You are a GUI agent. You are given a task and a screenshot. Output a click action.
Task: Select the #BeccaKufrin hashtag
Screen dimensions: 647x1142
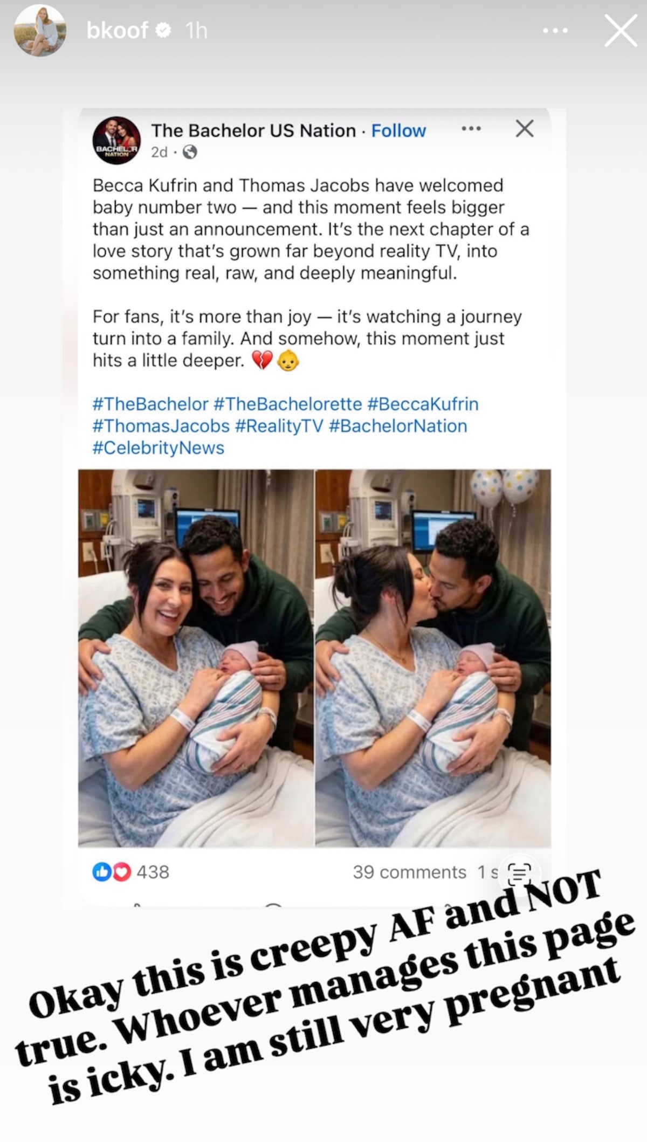coord(423,404)
